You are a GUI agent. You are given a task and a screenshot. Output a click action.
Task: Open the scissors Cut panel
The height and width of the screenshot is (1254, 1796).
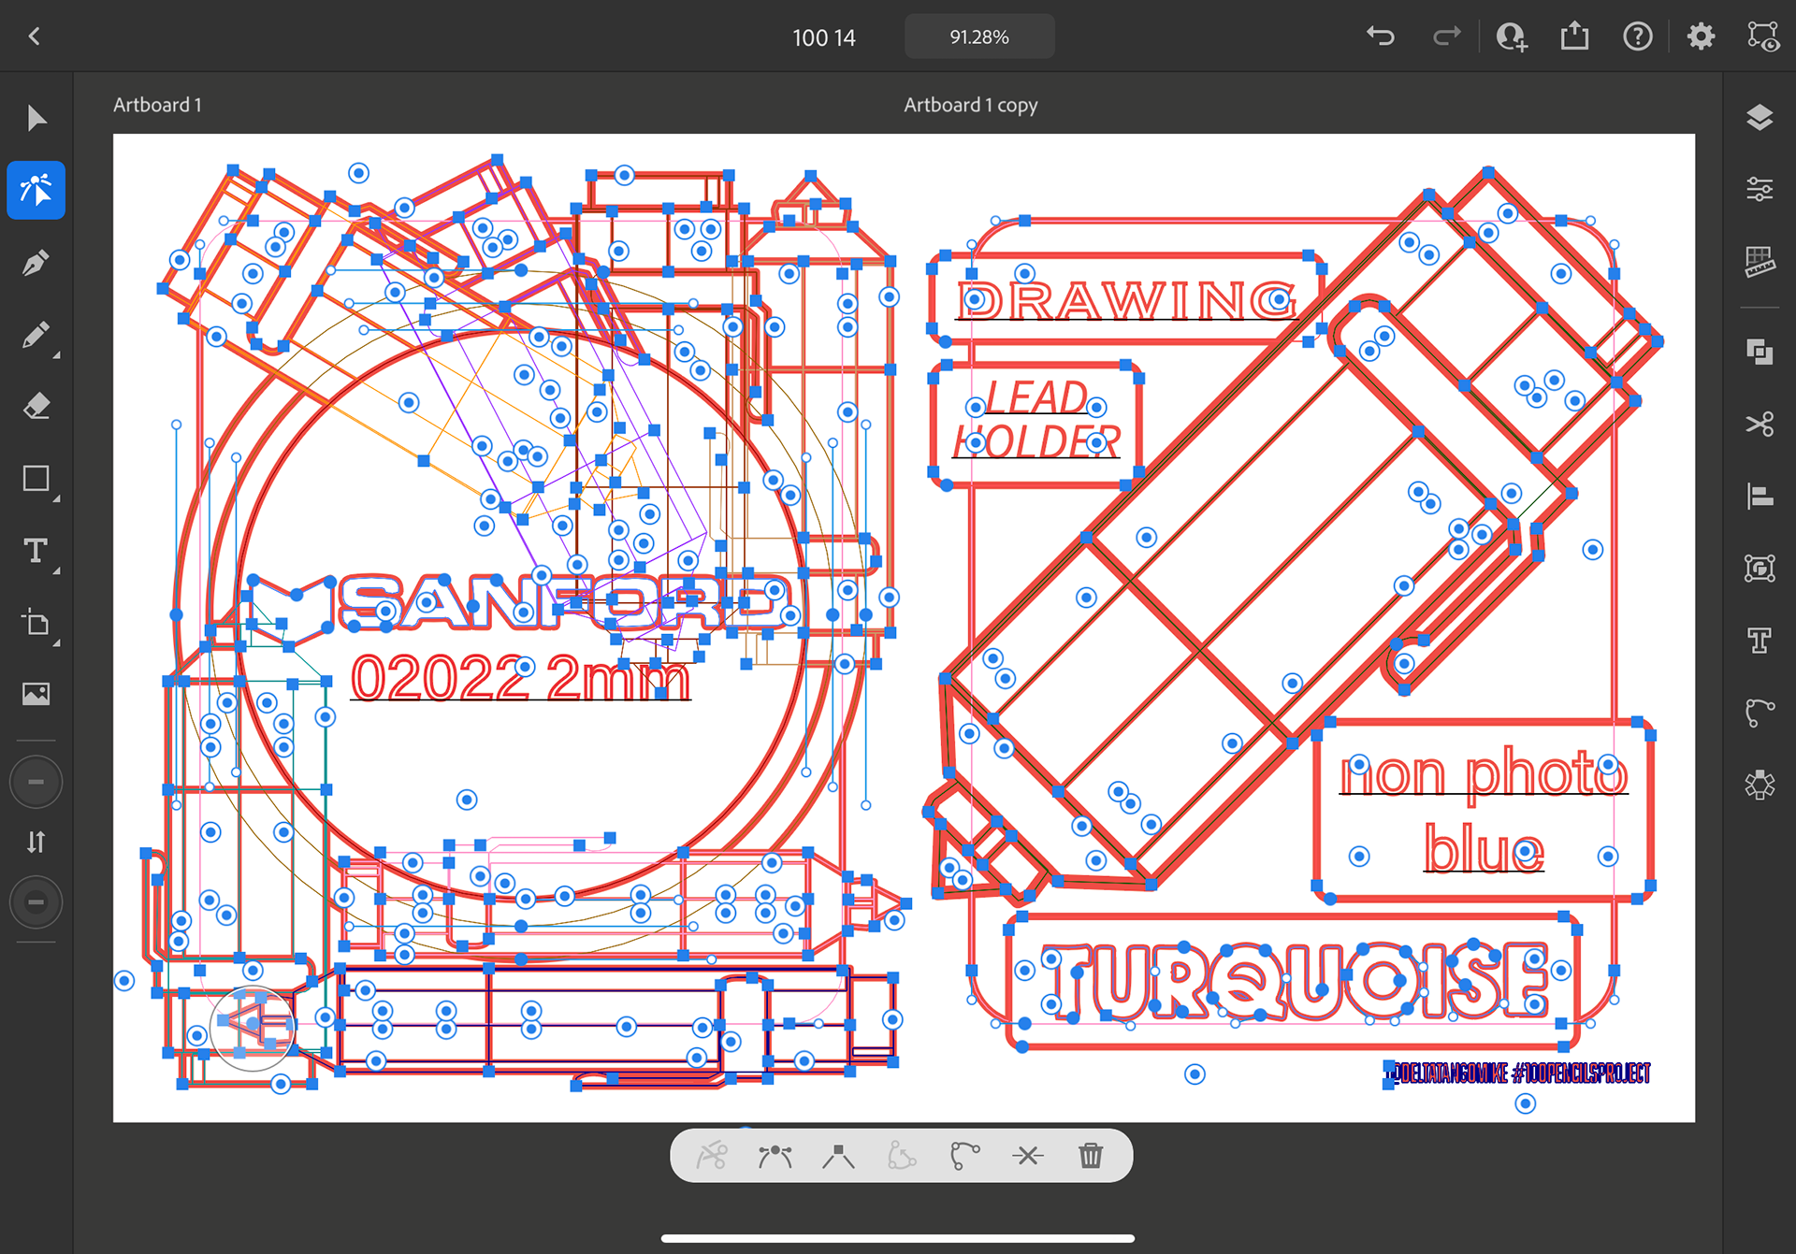coord(1760,424)
